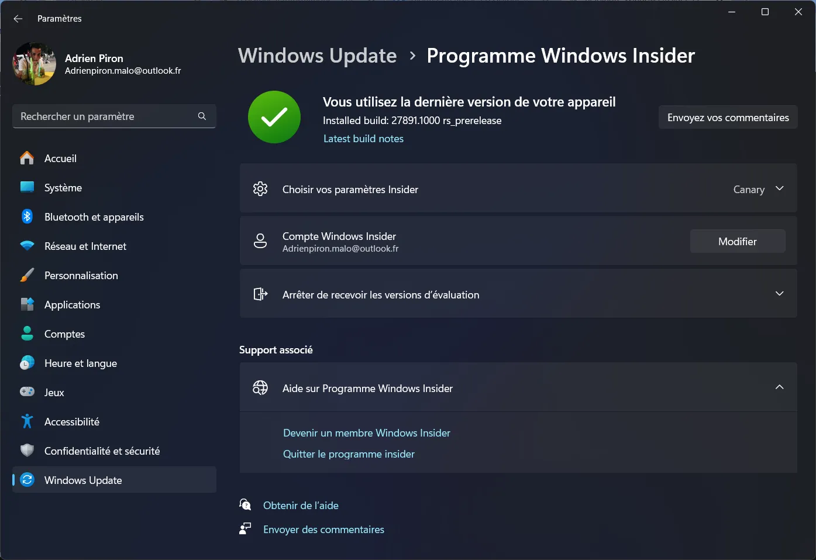The image size is (816, 560).
Task: Click the Windows Update sync icon
Action: [x=27, y=480]
